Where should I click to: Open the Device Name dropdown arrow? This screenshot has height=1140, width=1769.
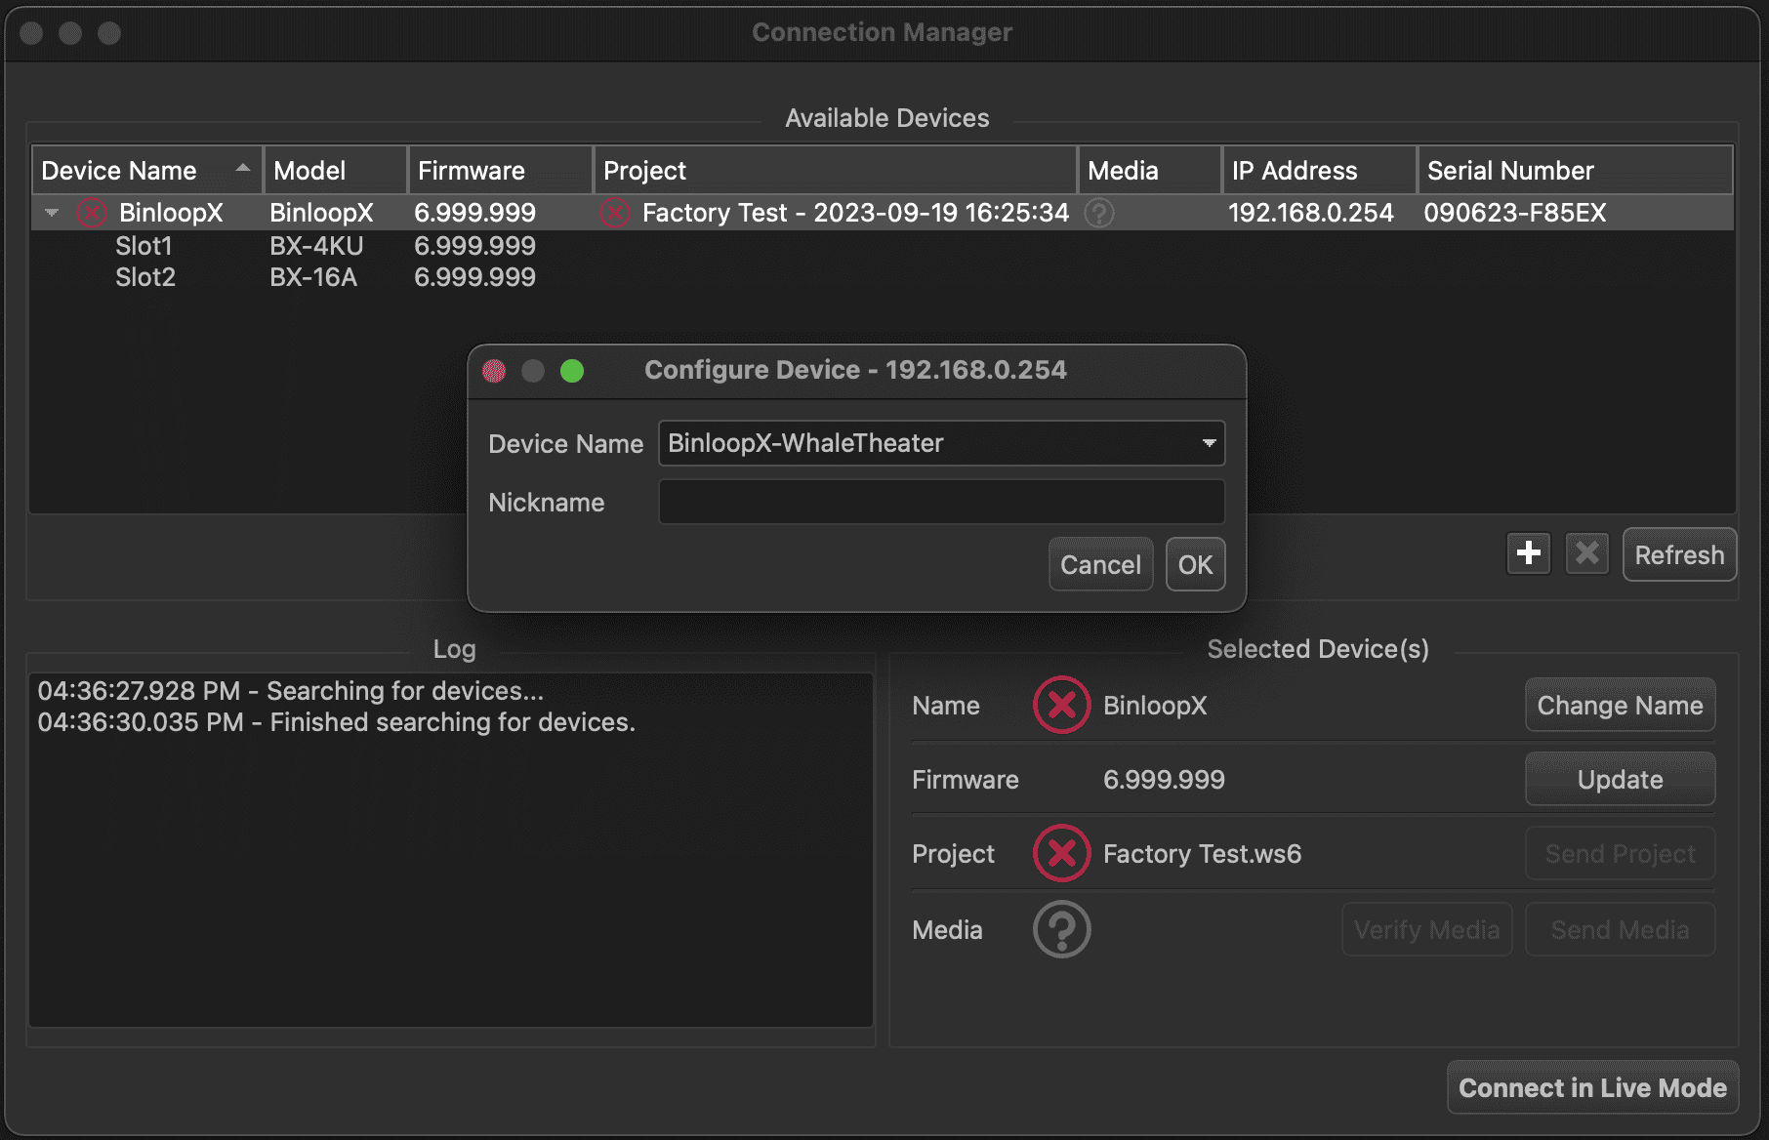[x=1209, y=443]
